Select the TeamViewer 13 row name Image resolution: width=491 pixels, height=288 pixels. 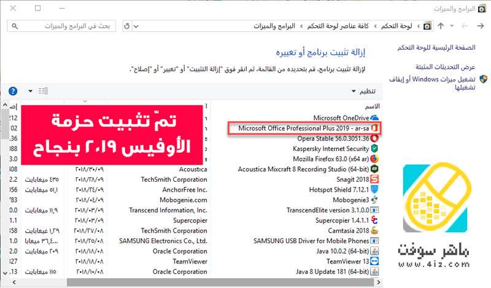click(347, 262)
